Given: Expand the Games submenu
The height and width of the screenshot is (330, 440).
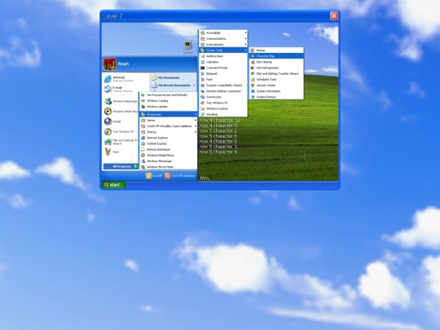Looking at the screenshot, I should point(169,121).
